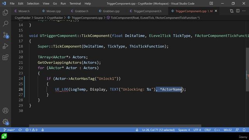Go to line via Ln 26, Col 71 indicator
249x140 pixels.
pos(158,130)
